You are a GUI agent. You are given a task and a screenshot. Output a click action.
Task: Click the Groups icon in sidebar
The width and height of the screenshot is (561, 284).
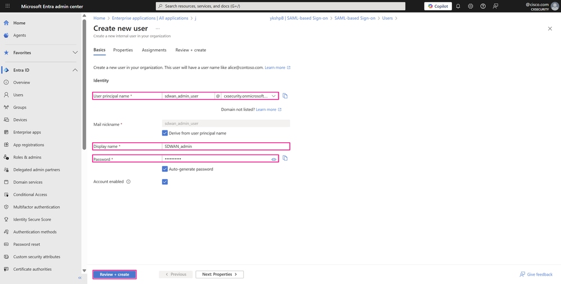6,108
